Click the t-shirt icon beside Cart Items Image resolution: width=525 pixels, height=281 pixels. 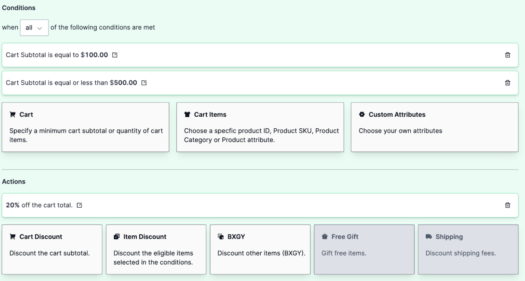pos(187,115)
